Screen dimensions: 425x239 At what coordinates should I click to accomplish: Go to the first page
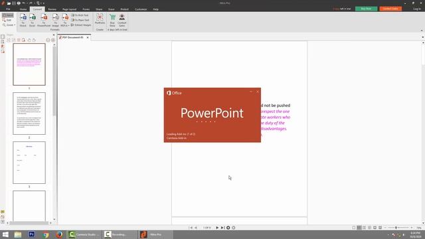(191, 228)
